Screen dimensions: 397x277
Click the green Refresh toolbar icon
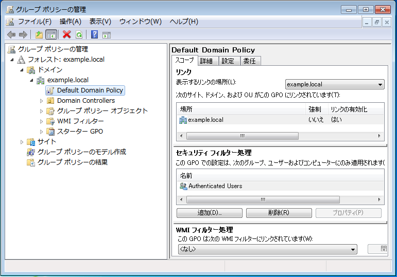(79, 34)
